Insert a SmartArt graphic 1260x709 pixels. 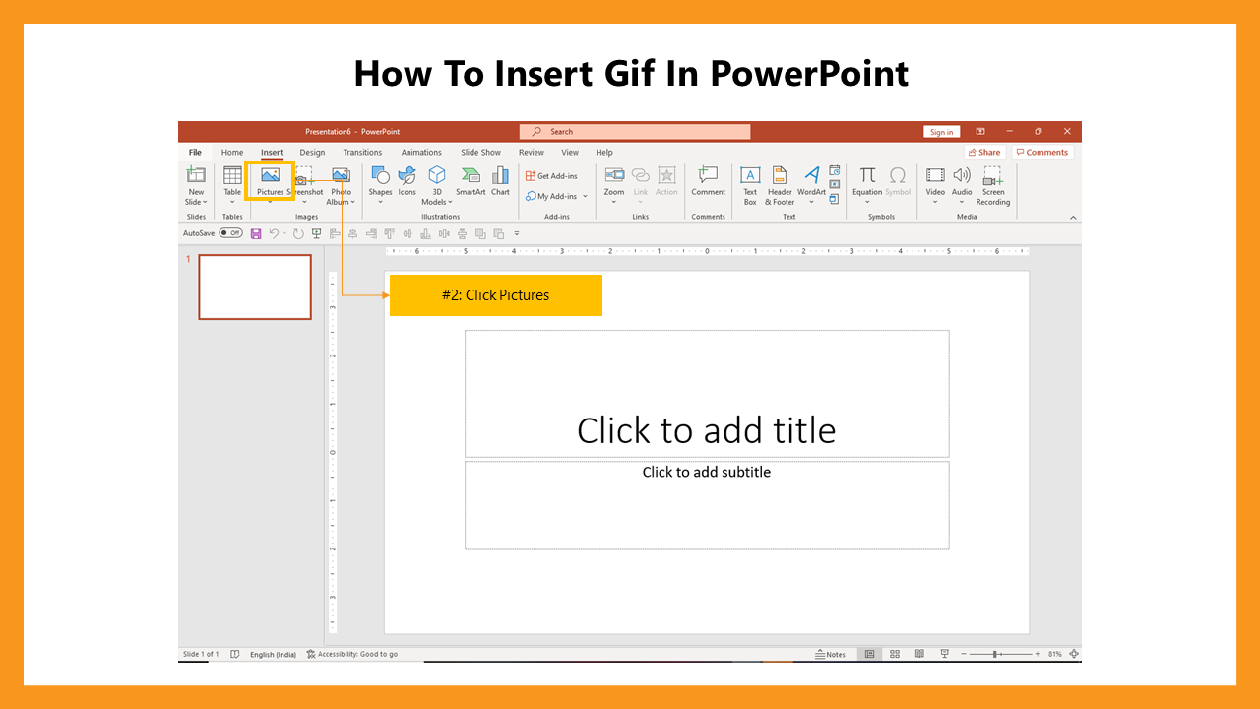click(x=471, y=182)
